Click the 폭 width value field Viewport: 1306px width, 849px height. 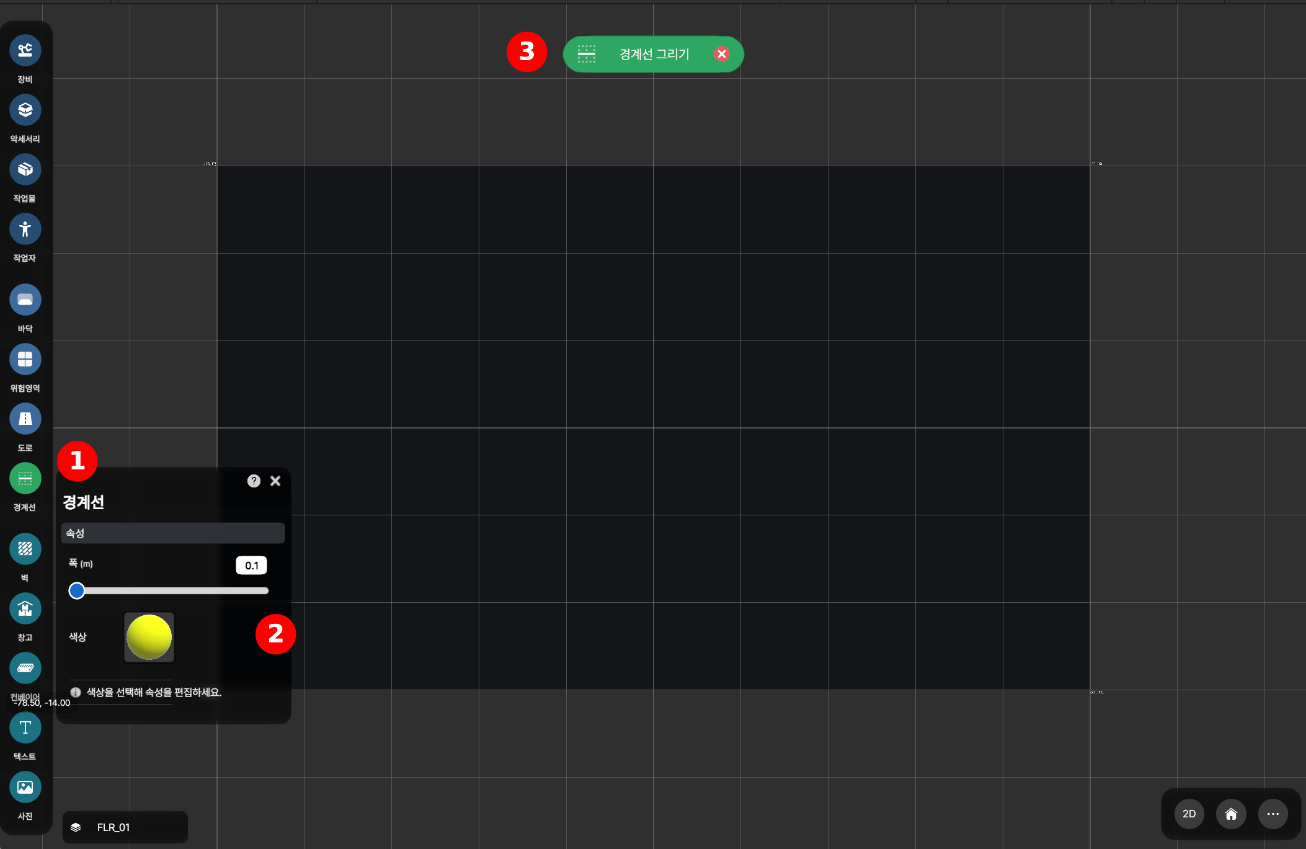click(x=251, y=565)
